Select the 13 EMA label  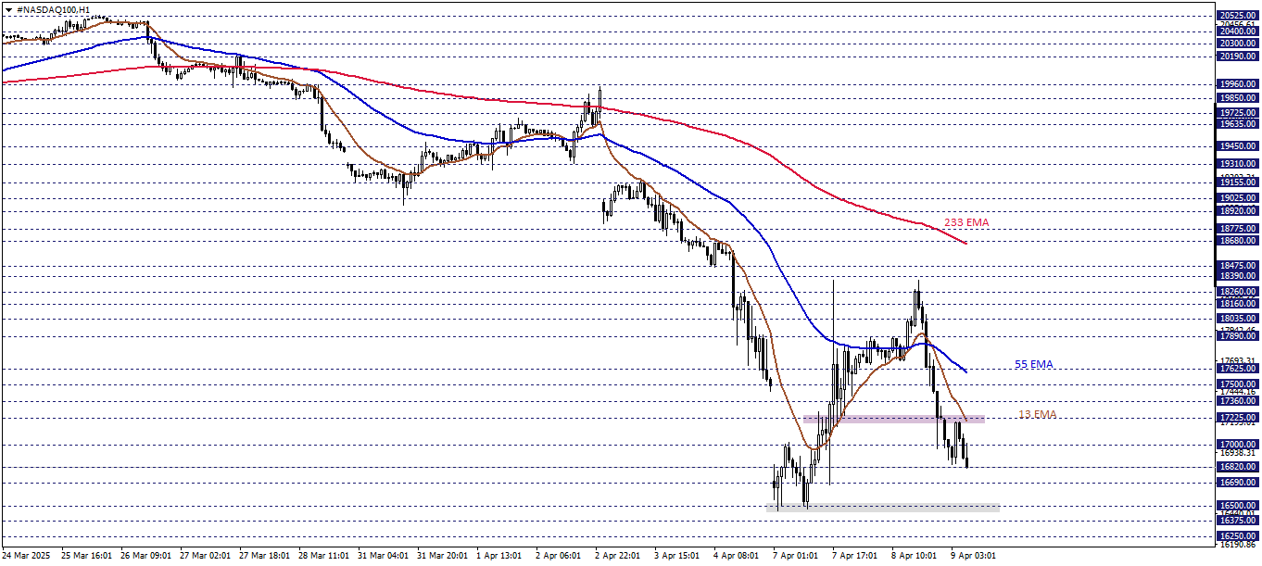[1037, 414]
